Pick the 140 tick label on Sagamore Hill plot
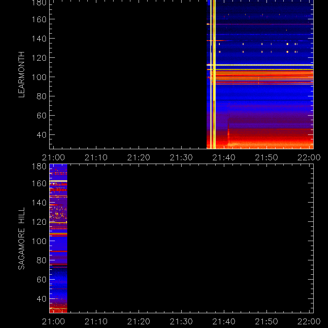The width and height of the screenshot is (328, 328). [39, 203]
